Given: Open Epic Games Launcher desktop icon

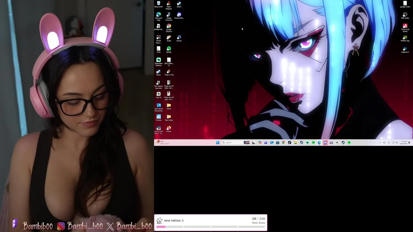Looking at the screenshot, I should (158, 84).
